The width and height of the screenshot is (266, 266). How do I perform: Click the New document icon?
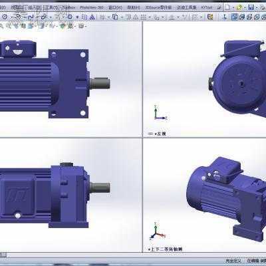[227, 7]
